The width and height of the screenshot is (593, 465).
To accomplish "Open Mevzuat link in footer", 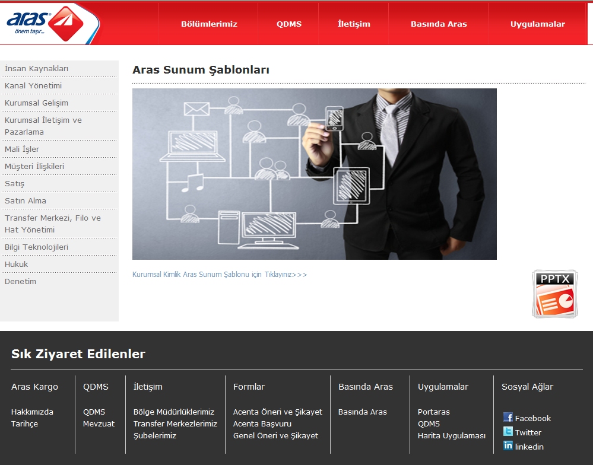I will pyautogui.click(x=99, y=424).
